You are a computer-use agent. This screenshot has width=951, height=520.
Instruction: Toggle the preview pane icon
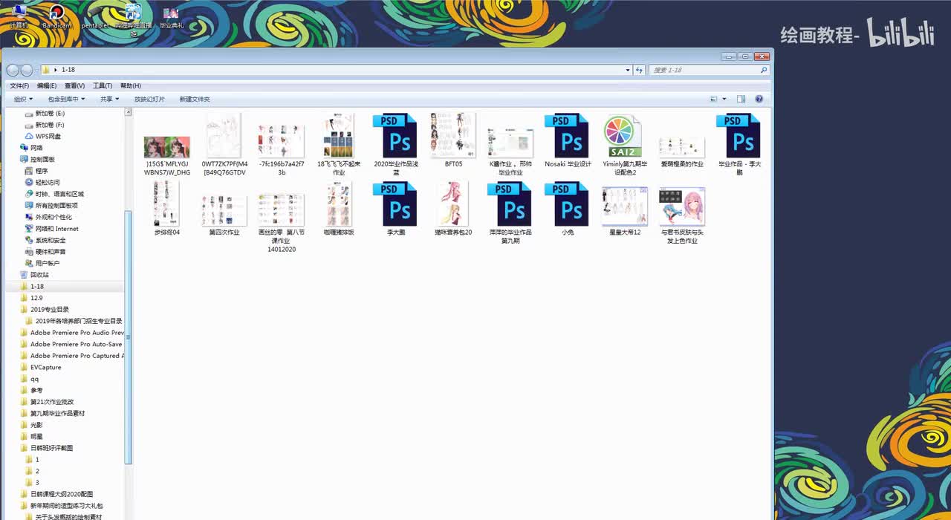click(x=741, y=99)
